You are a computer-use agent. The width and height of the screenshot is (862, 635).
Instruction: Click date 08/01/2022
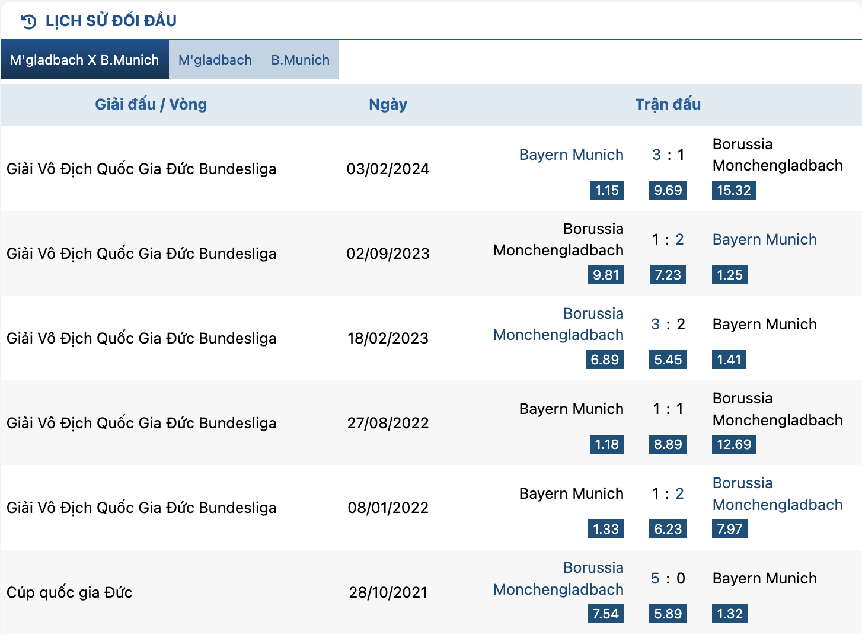click(x=388, y=508)
